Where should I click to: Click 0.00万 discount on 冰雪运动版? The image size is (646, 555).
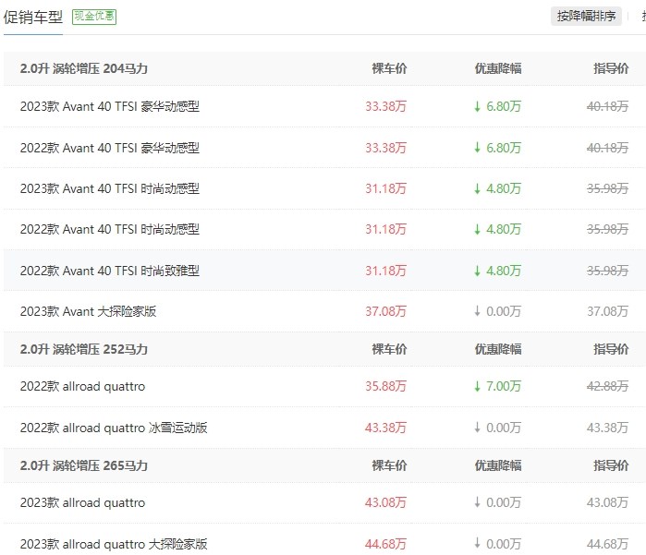point(498,428)
